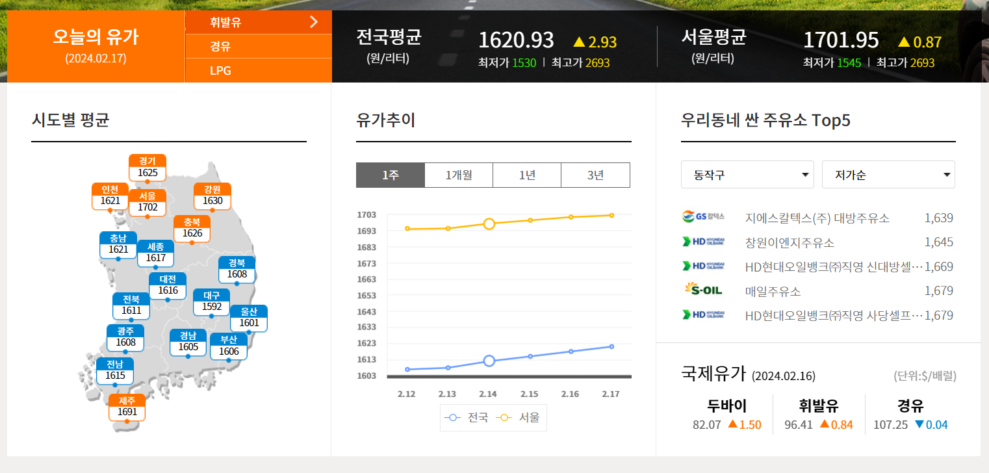Open 창원이엔지주유소 station link
This screenshot has height=473, width=989.
tap(790, 242)
